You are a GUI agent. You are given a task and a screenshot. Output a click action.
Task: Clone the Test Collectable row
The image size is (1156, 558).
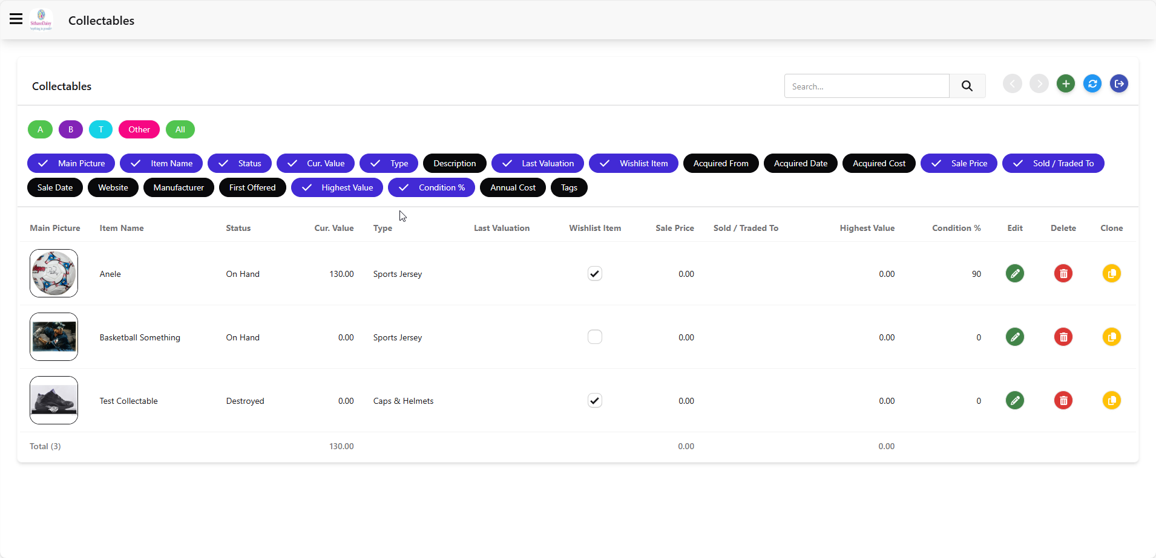(x=1112, y=400)
